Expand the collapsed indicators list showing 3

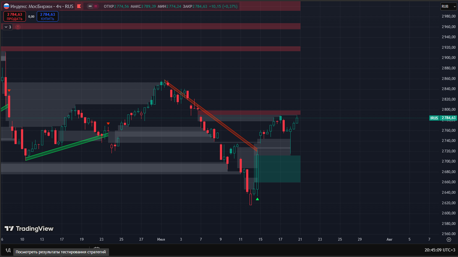click(x=8, y=27)
